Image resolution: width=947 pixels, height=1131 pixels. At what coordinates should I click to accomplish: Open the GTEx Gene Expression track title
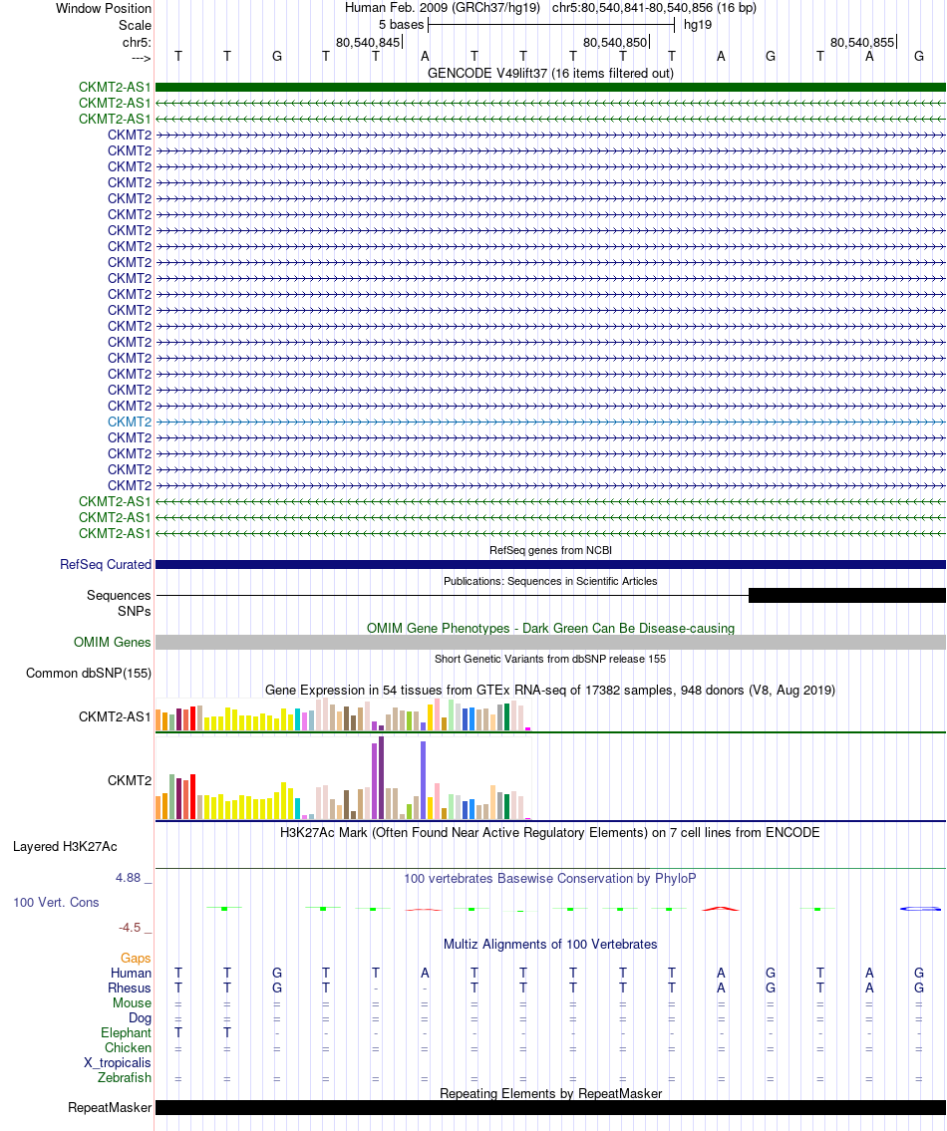[550, 691]
